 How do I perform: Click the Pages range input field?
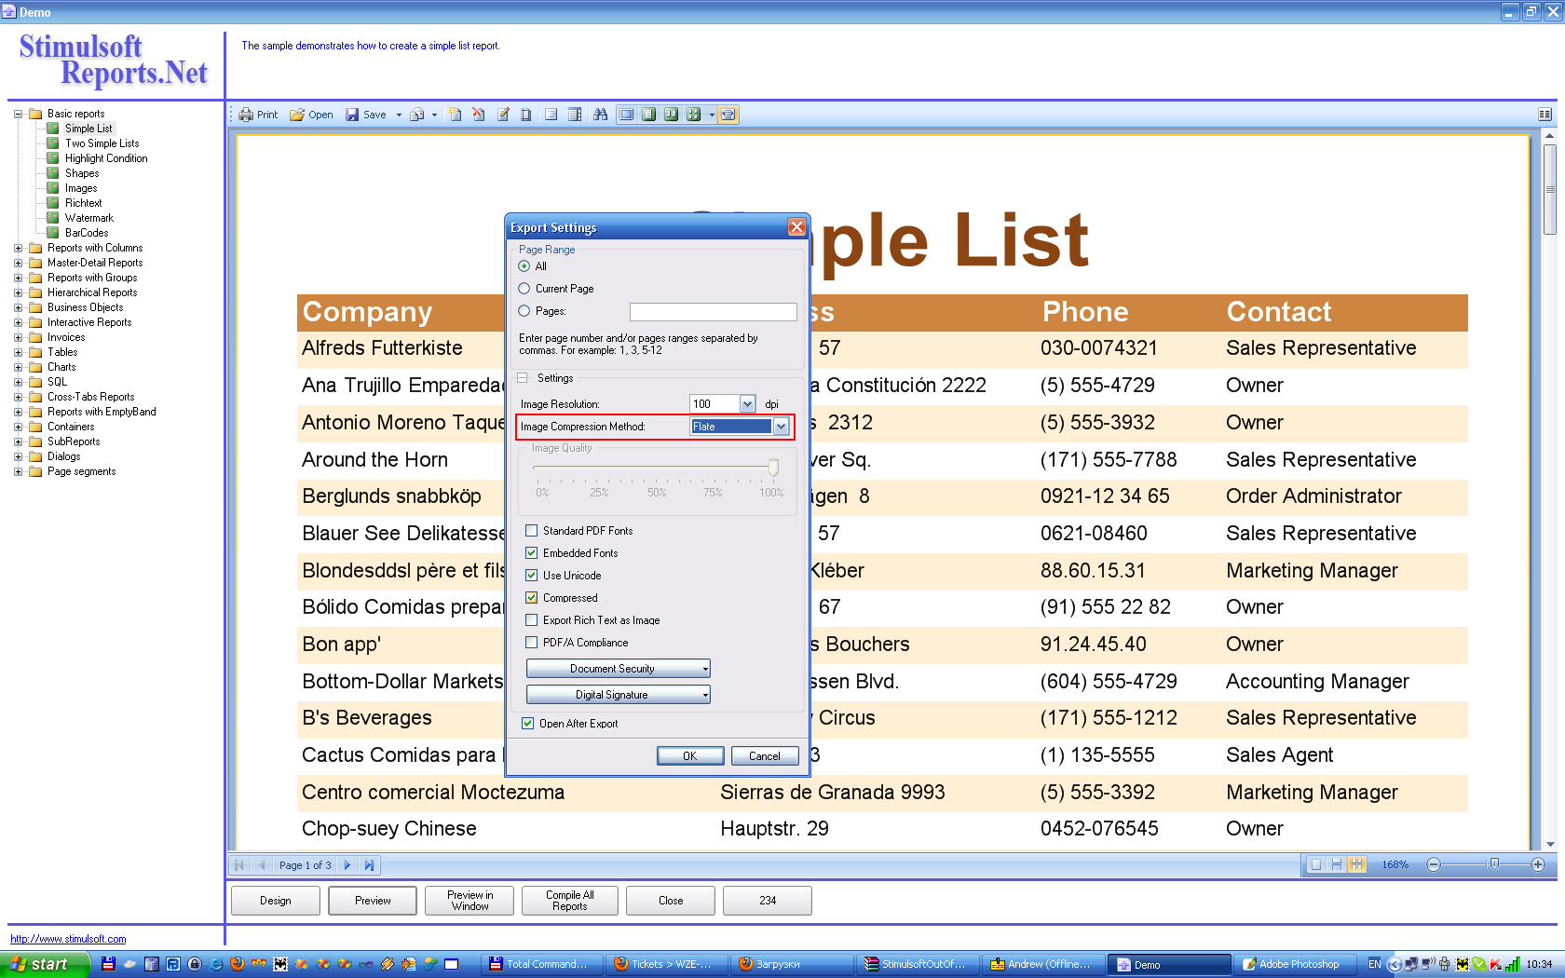[714, 312]
